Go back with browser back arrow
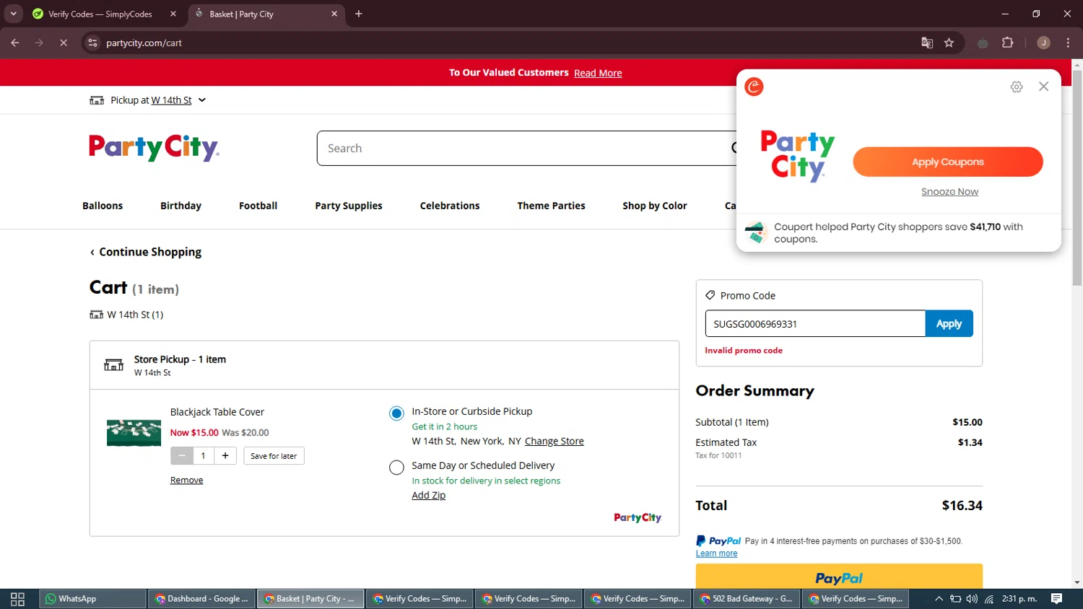1083x609 pixels. click(15, 43)
